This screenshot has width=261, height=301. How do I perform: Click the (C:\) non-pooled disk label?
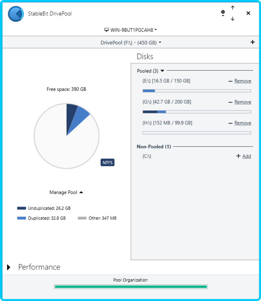click(147, 156)
